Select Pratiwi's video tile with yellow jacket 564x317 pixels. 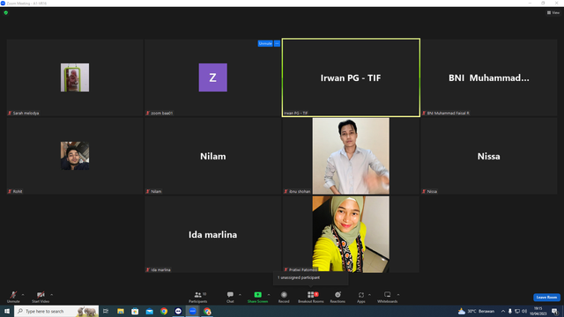[351, 234]
